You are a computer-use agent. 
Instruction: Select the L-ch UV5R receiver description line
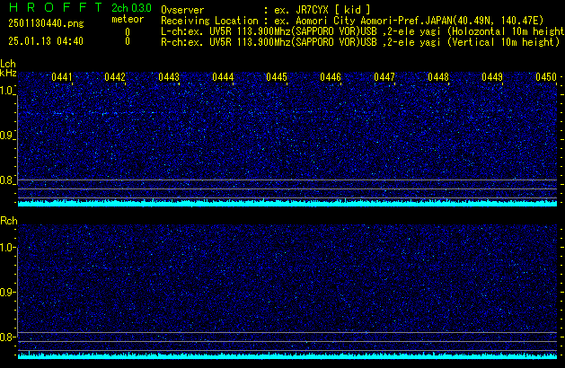pyautogui.click(x=363, y=31)
